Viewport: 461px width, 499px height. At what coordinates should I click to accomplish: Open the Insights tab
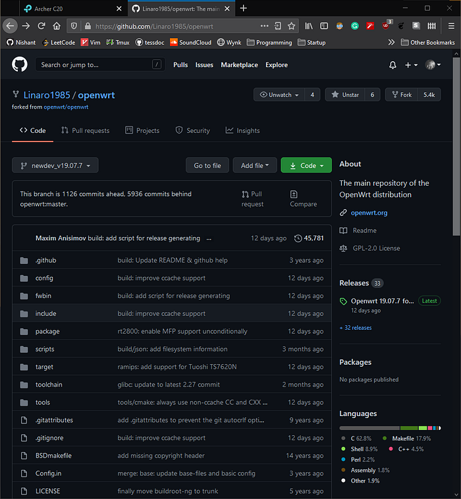click(242, 130)
